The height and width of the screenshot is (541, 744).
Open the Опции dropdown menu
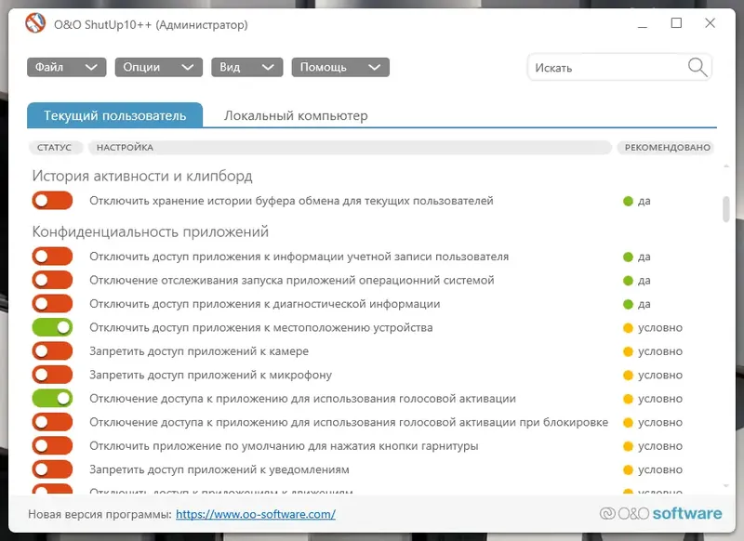click(x=157, y=67)
